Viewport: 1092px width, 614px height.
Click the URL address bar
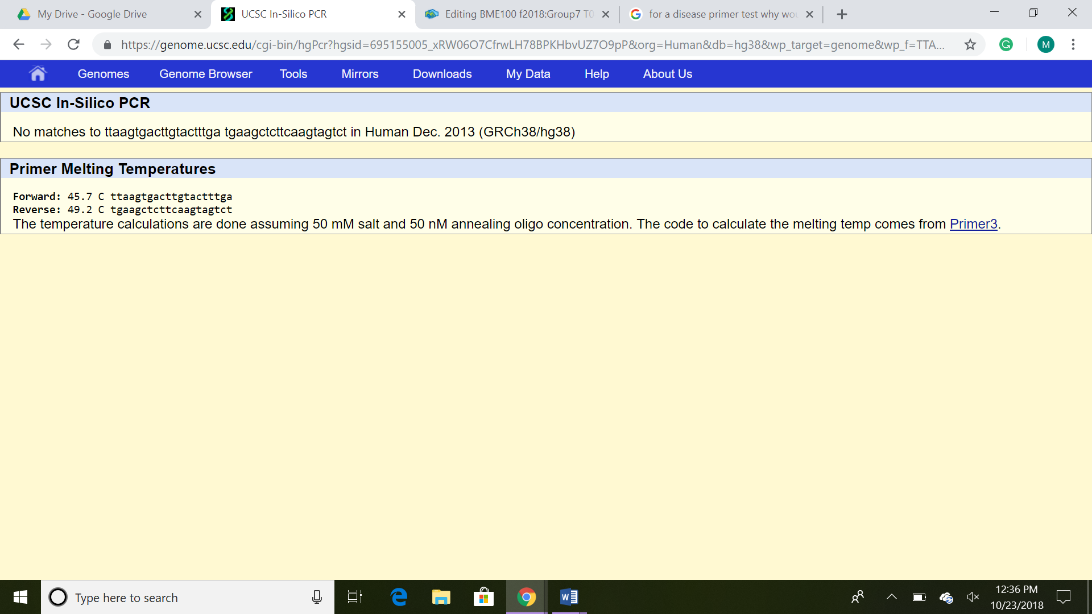(532, 44)
